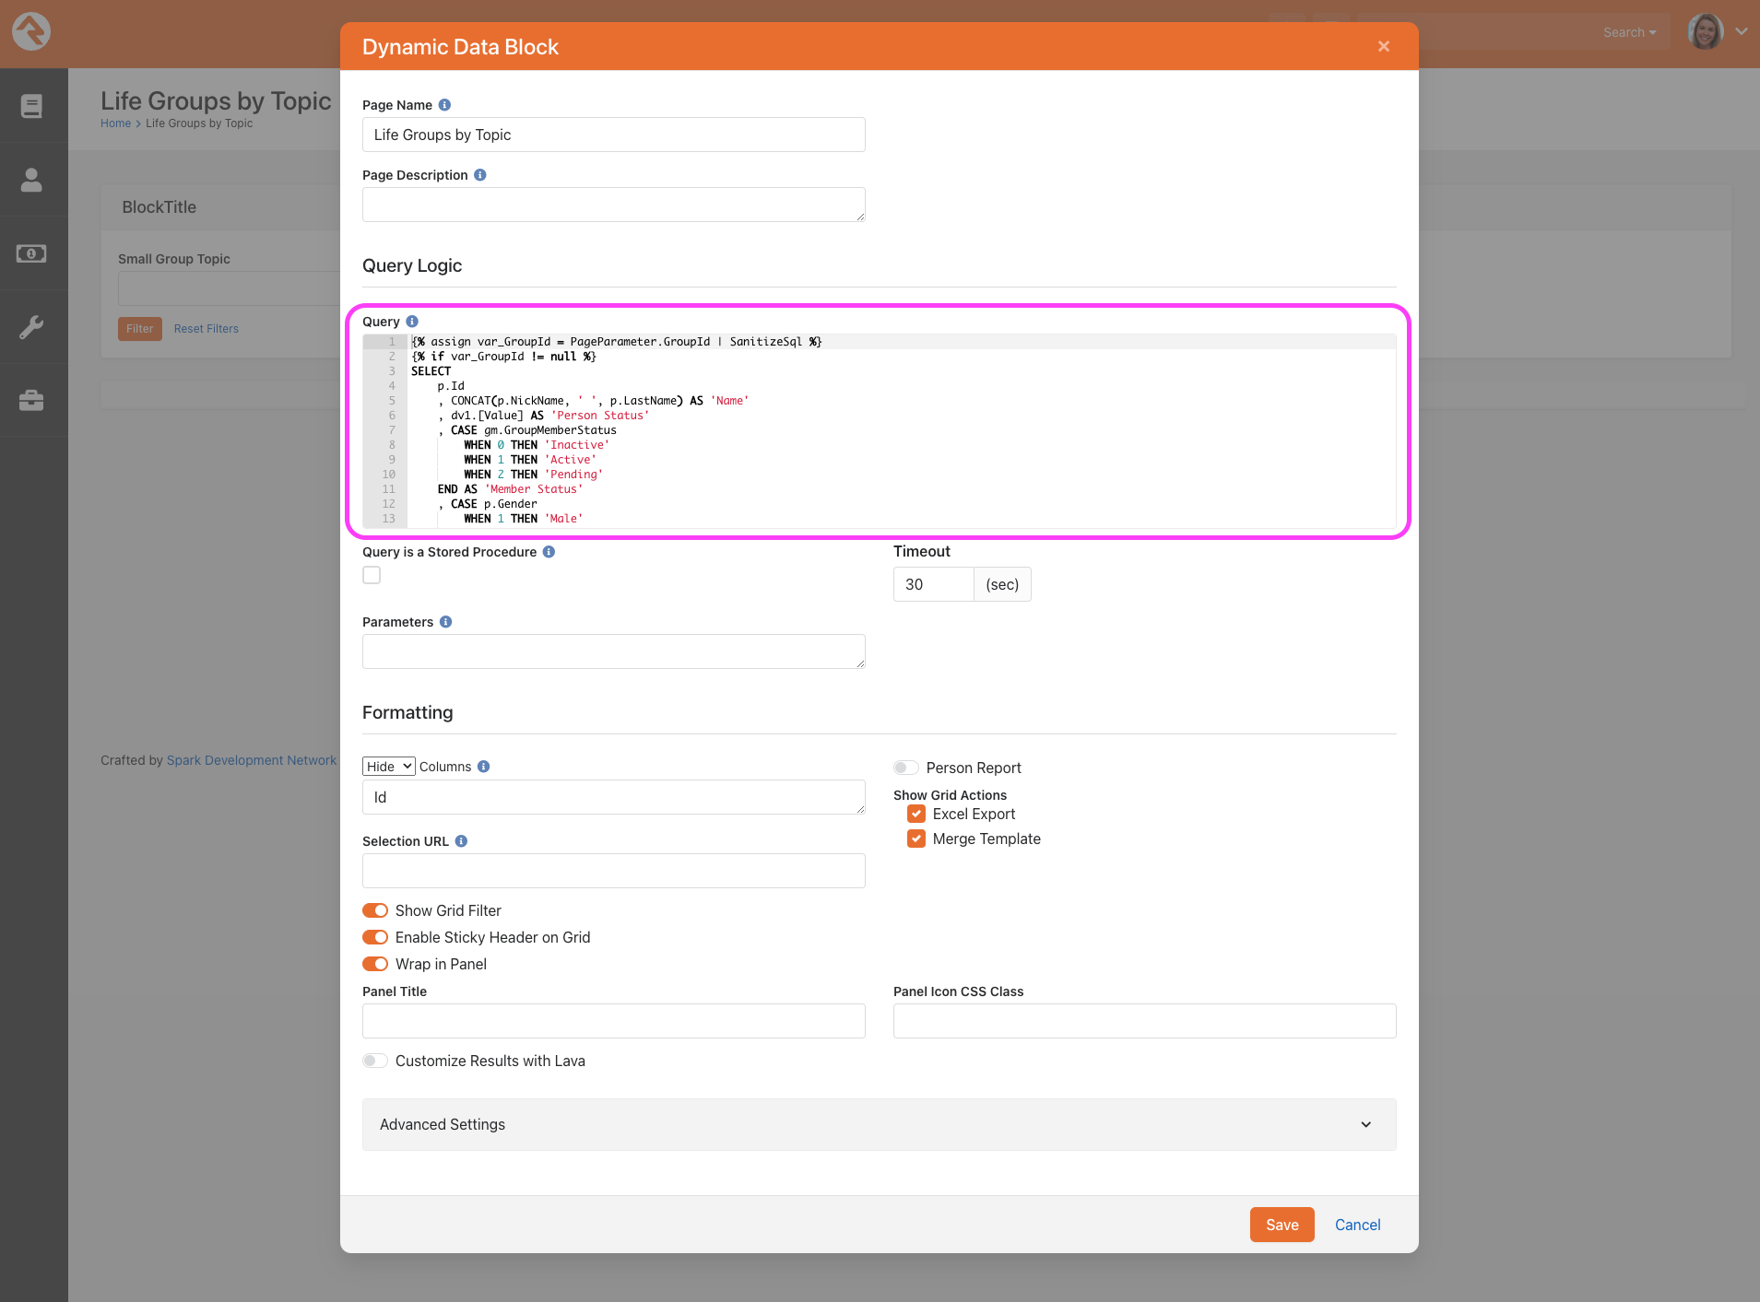Viewport: 1760px width, 1302px height.
Task: Open the Finance money sidebar icon
Action: [31, 253]
